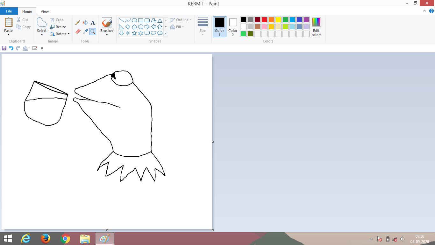The image size is (435, 245).
Task: Activate Color 2 background selector
Action: click(x=233, y=27)
